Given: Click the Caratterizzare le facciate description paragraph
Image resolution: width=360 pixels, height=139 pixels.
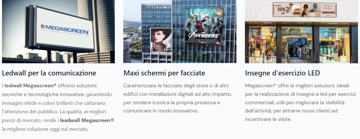Looking at the screenshot, I should click(178, 98).
